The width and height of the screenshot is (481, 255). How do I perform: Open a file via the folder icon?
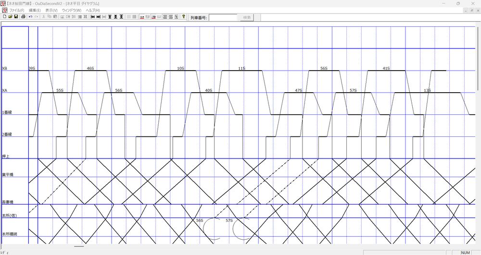point(10,16)
